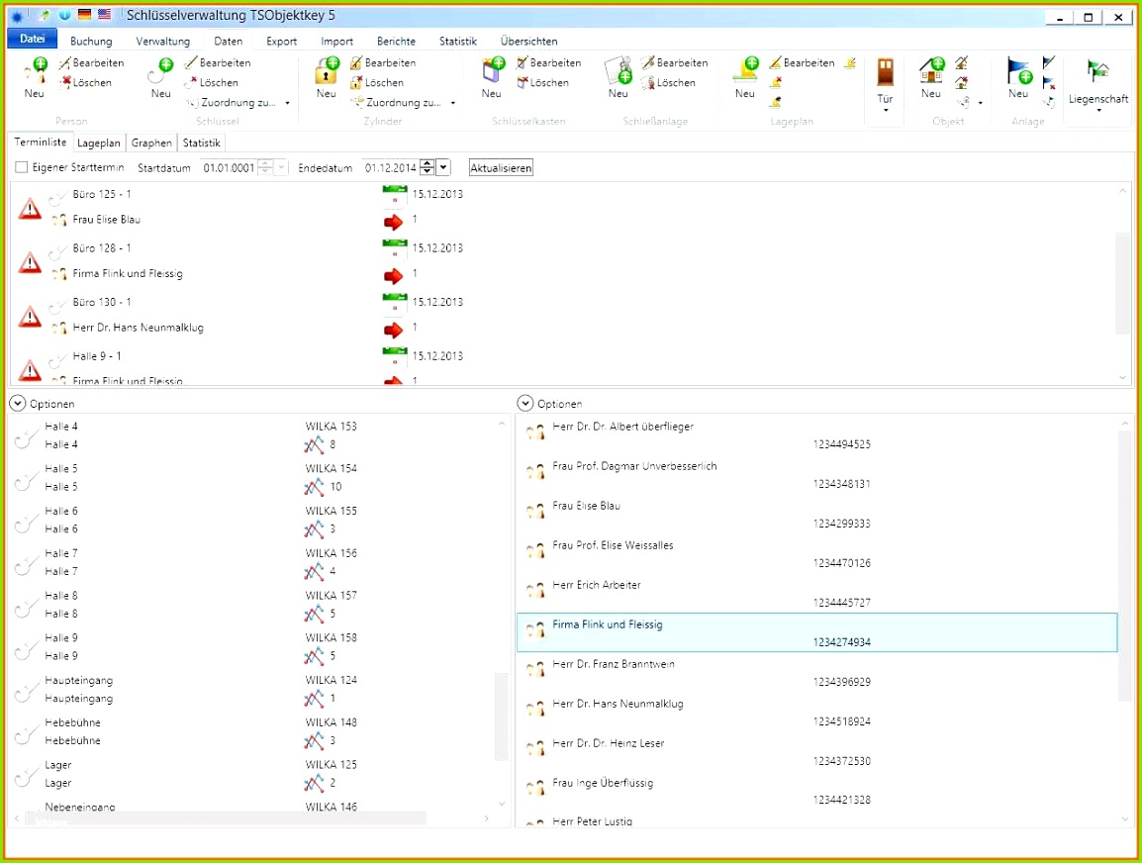This screenshot has height=863, width=1142.
Task: Click Löschen in the Person group
Action: pos(86,82)
